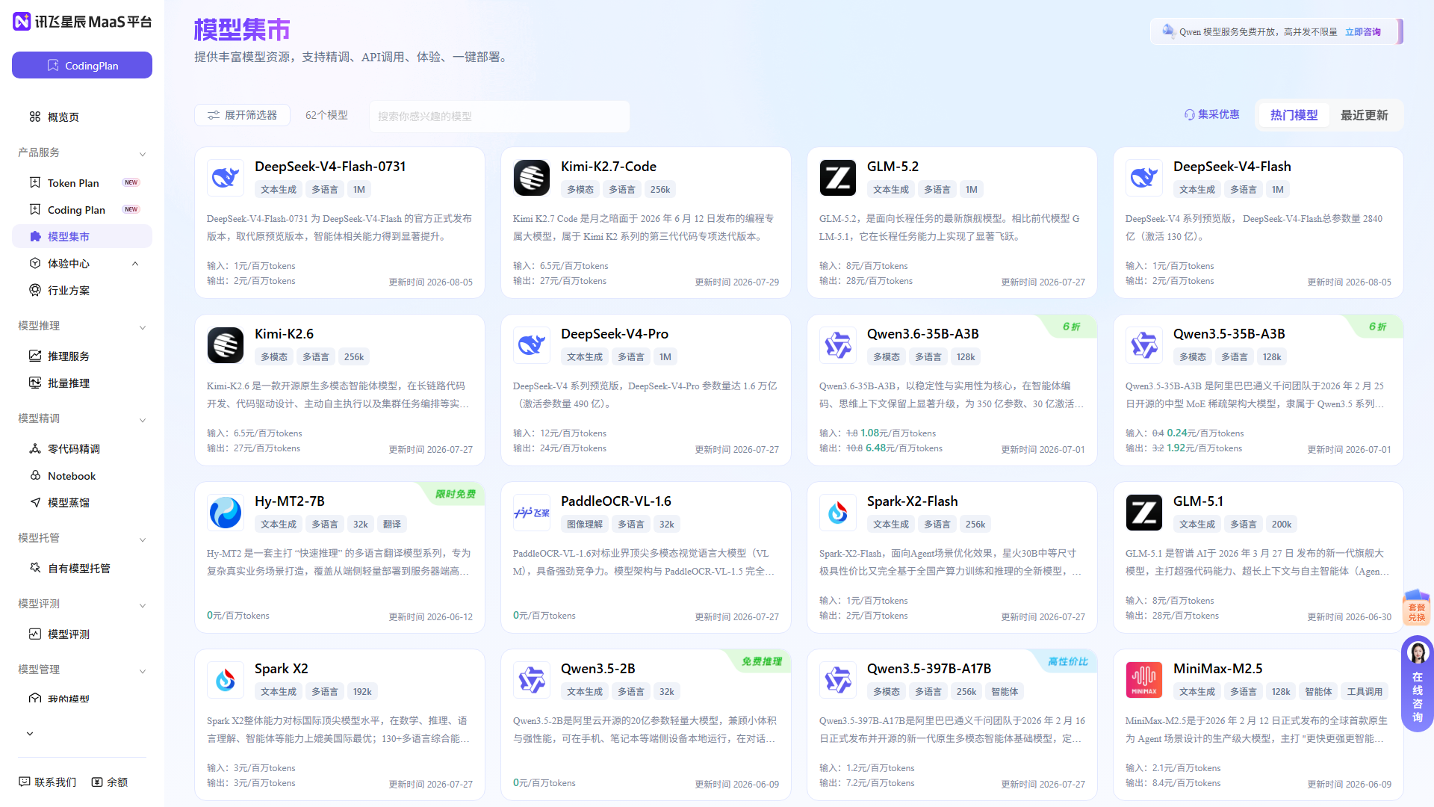Click the 自有模型托管 icon

coord(35,568)
